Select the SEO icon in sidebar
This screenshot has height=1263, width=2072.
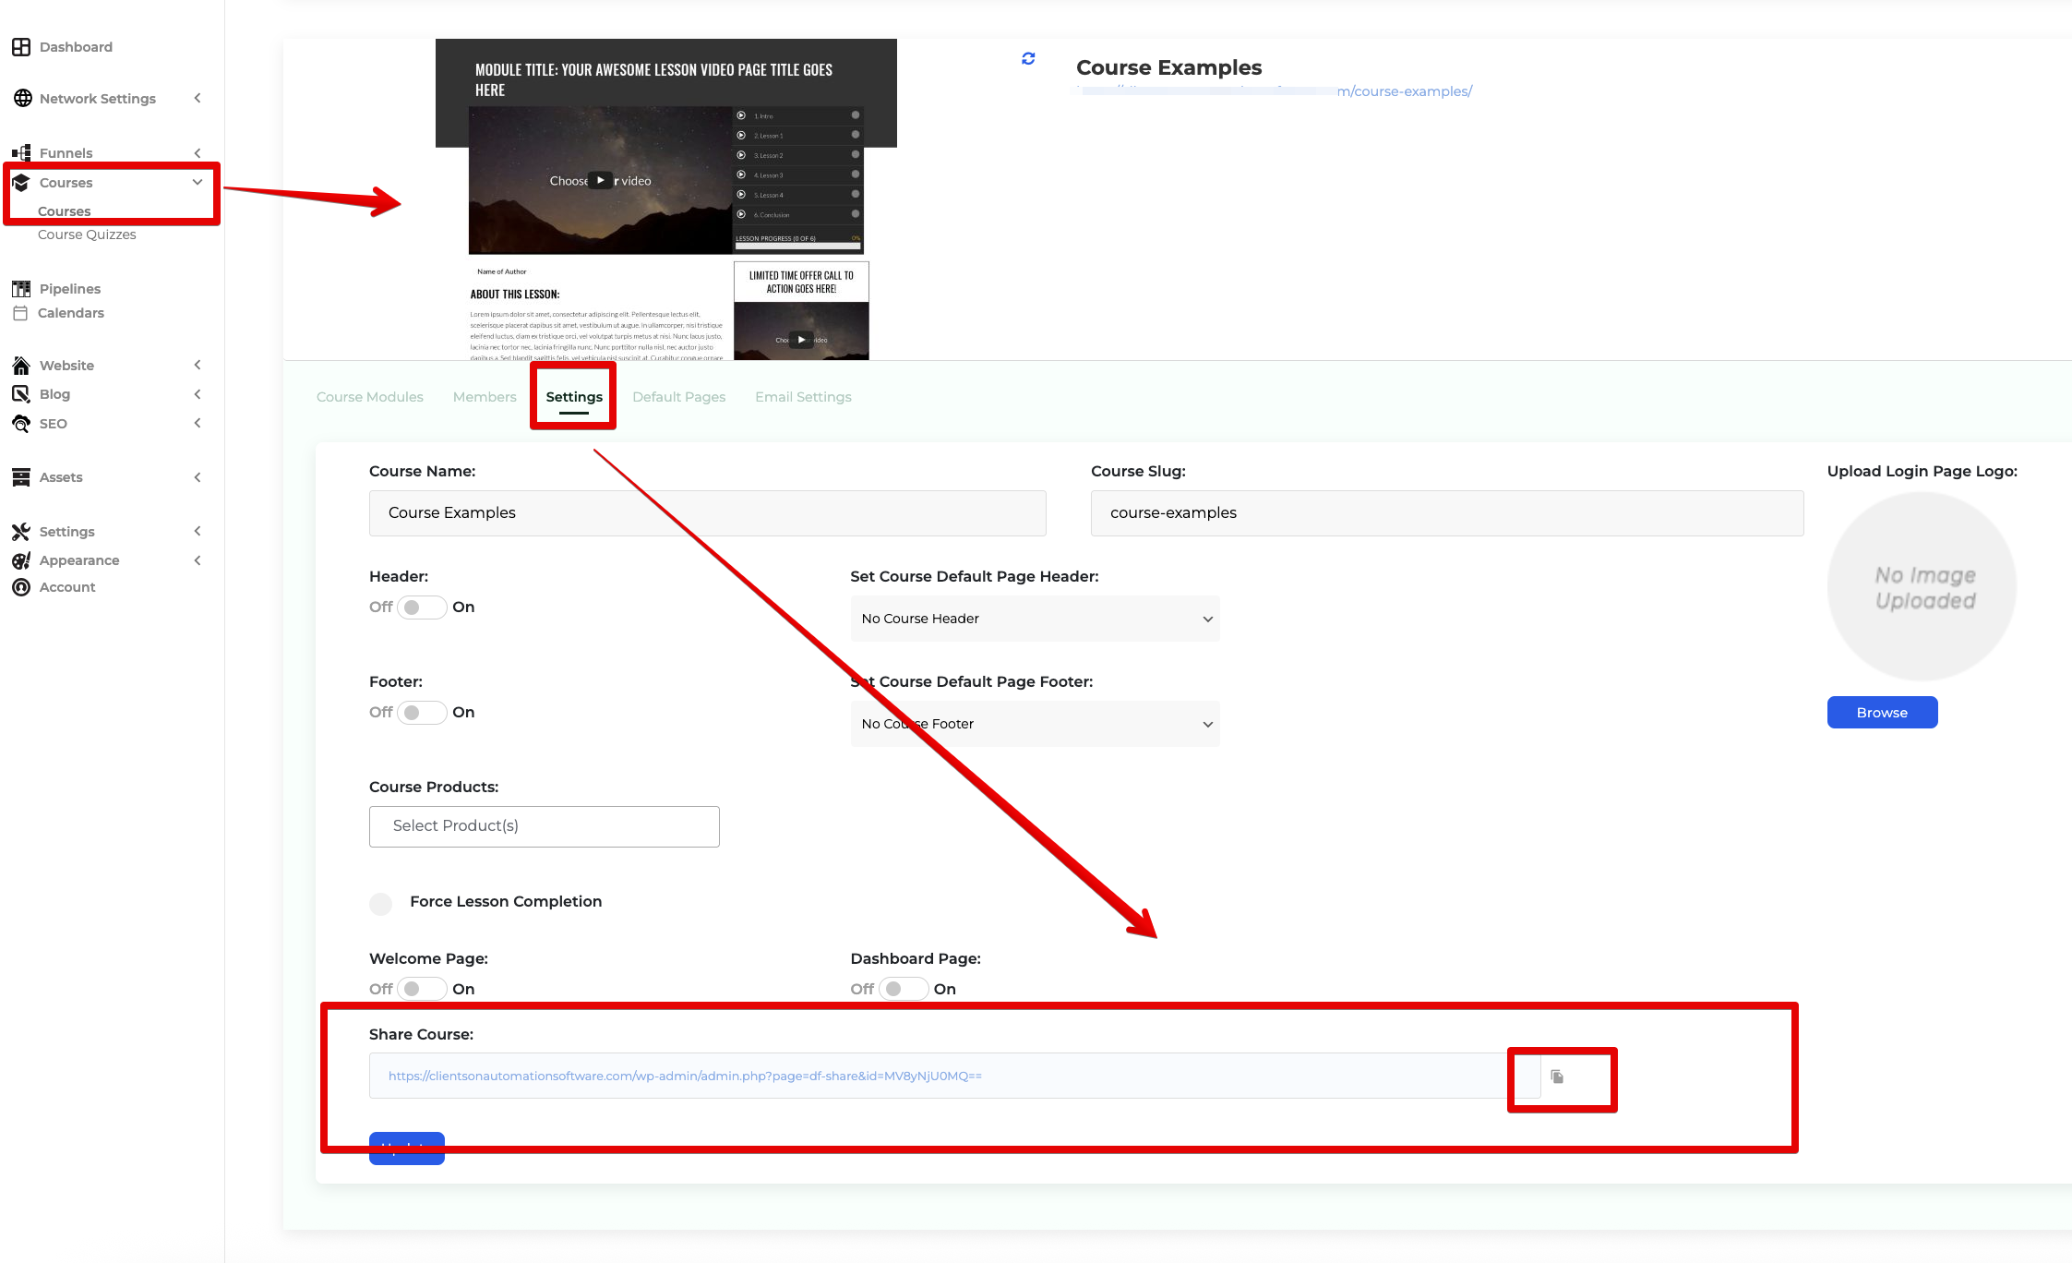coord(21,423)
